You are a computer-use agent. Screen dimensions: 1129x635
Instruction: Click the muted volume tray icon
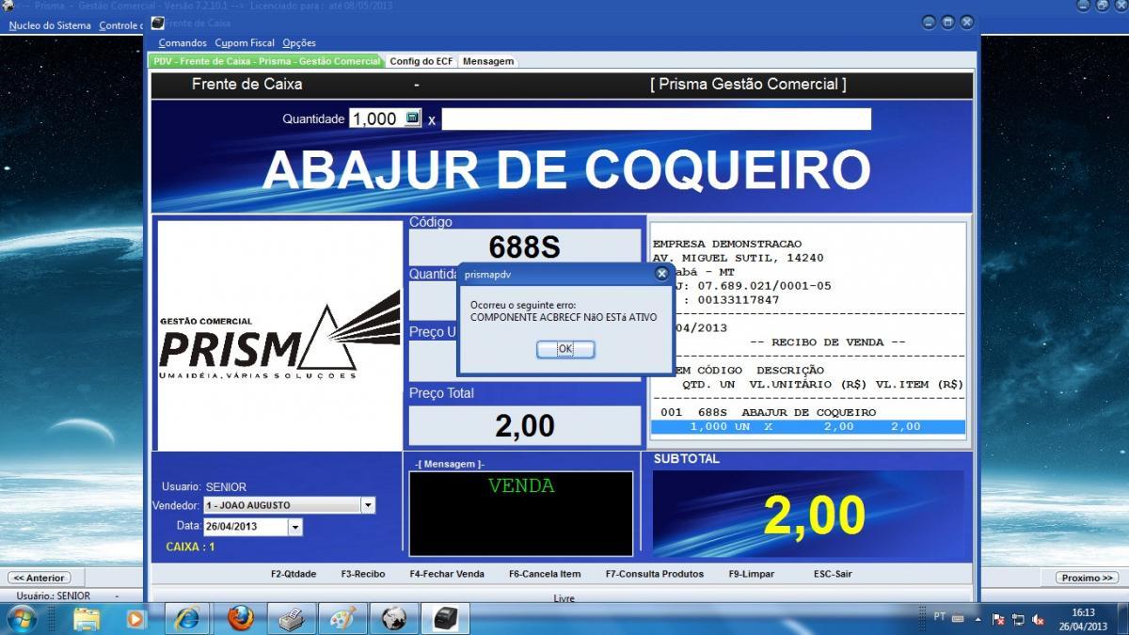[1038, 619]
